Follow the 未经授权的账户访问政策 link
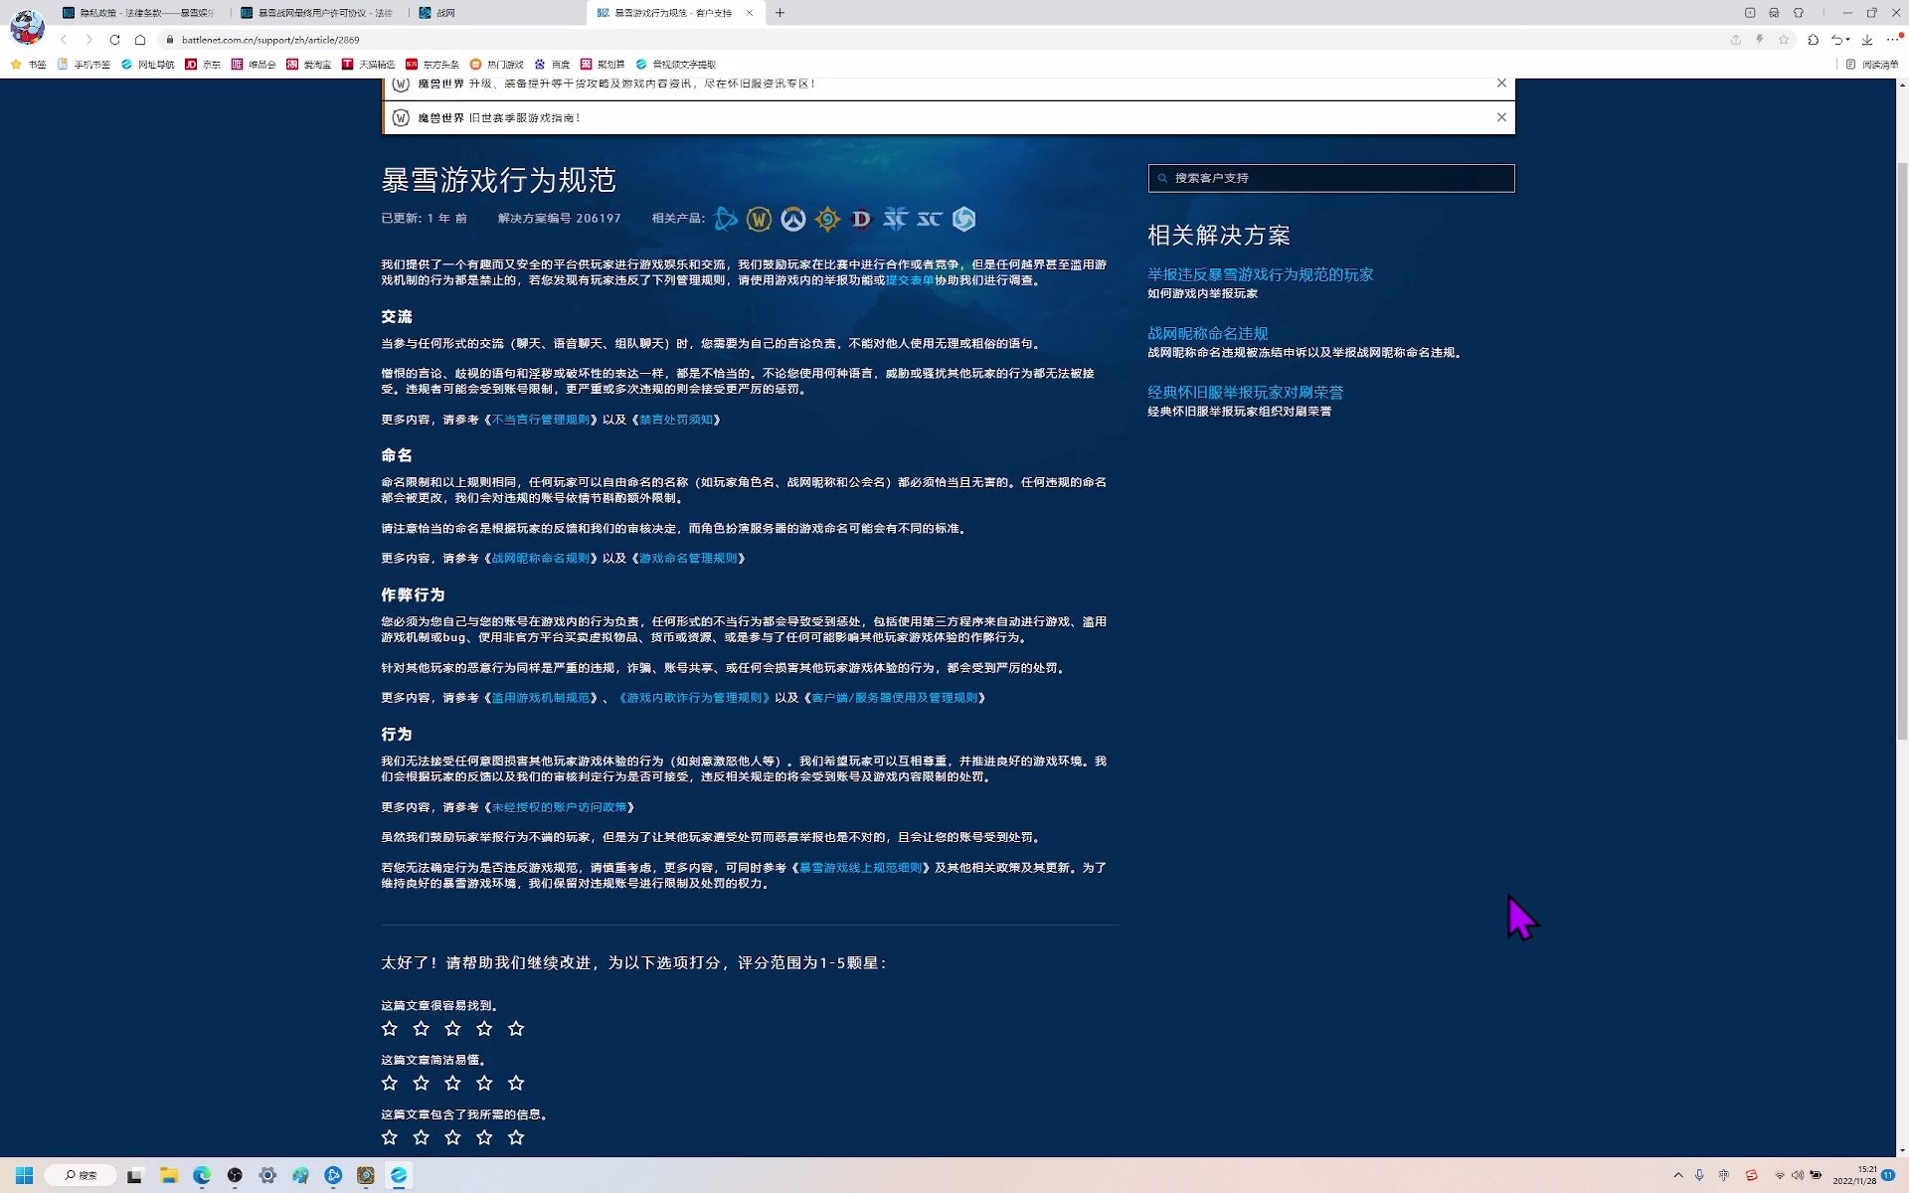 coord(560,807)
